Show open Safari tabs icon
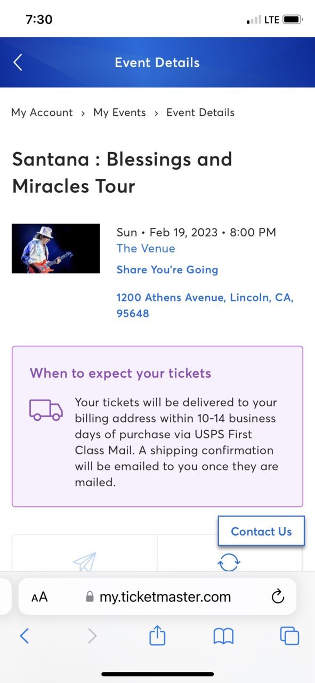 [289, 636]
